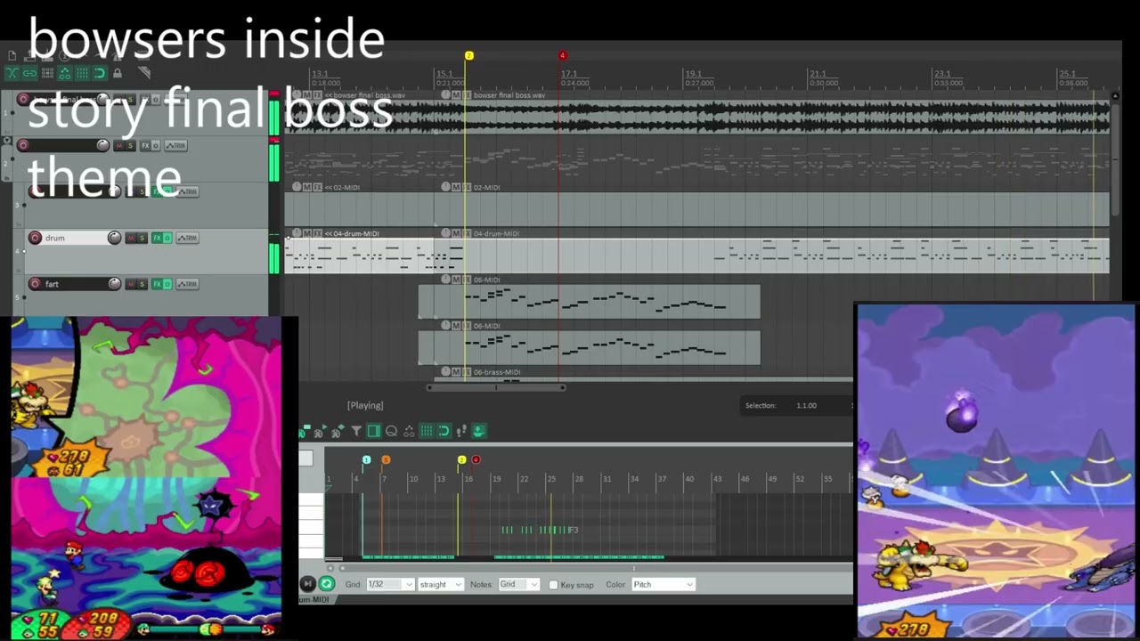
Task: Open TRIM automation menu on track 3
Action: tap(187, 191)
